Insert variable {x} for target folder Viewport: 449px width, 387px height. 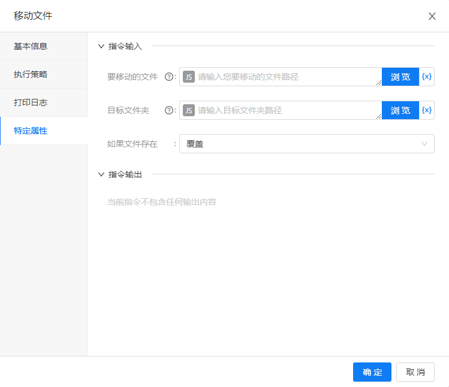427,110
